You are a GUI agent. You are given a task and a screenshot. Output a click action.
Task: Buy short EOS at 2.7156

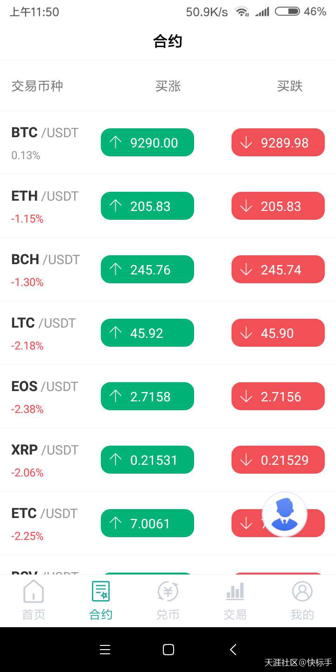pyautogui.click(x=278, y=396)
